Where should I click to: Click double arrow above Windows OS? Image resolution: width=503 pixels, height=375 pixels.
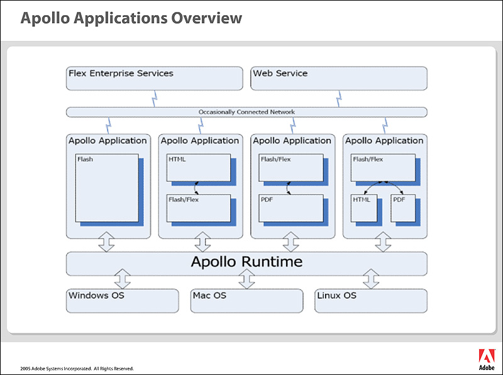(122, 279)
